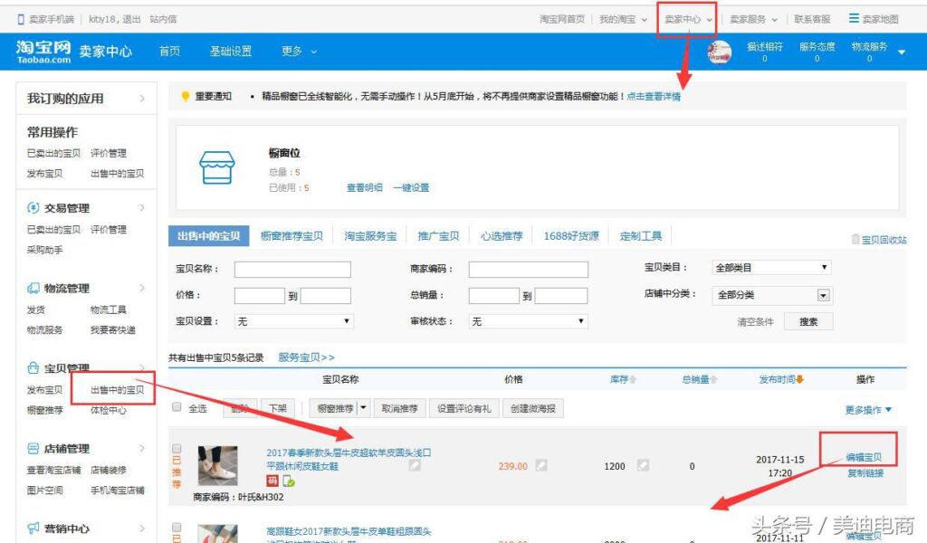
Task: Click the pencil icon next to the product title
Action: pyautogui.click(x=415, y=465)
